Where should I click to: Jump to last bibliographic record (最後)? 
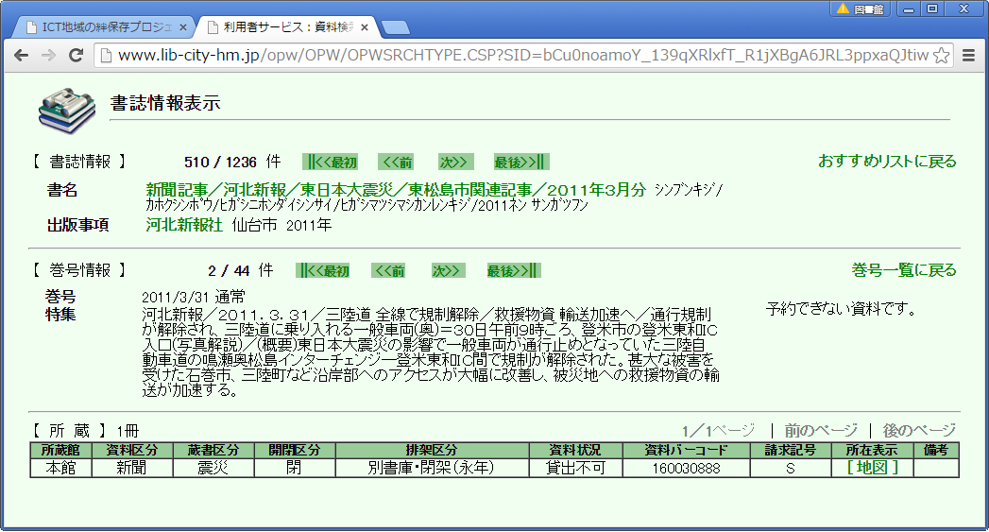click(x=520, y=162)
